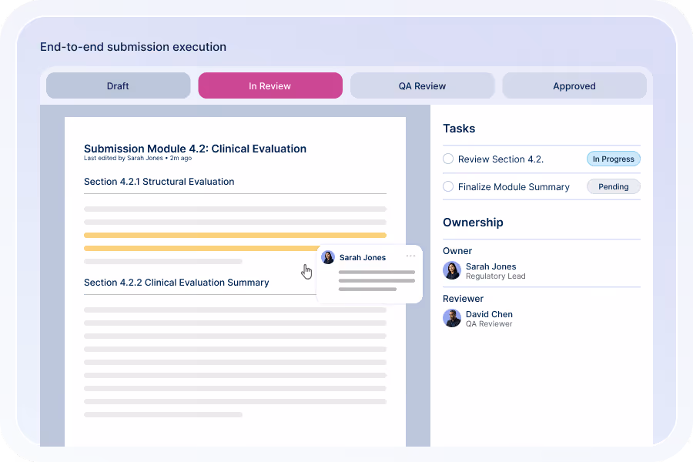Click Section 4.2.2 Clinical Evaluation Summary heading
693x462 pixels.
[176, 283]
